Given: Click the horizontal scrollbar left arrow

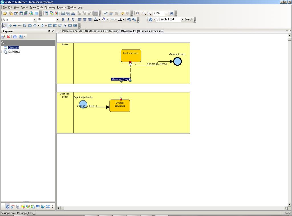Looking at the screenshot, I should [58, 208].
